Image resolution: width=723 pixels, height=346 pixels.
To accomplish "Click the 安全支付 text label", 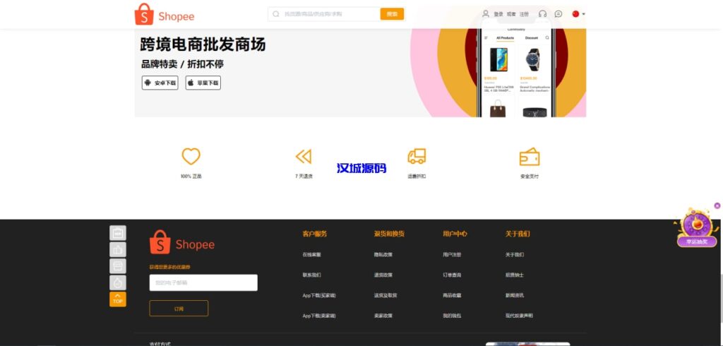I will coord(530,177).
